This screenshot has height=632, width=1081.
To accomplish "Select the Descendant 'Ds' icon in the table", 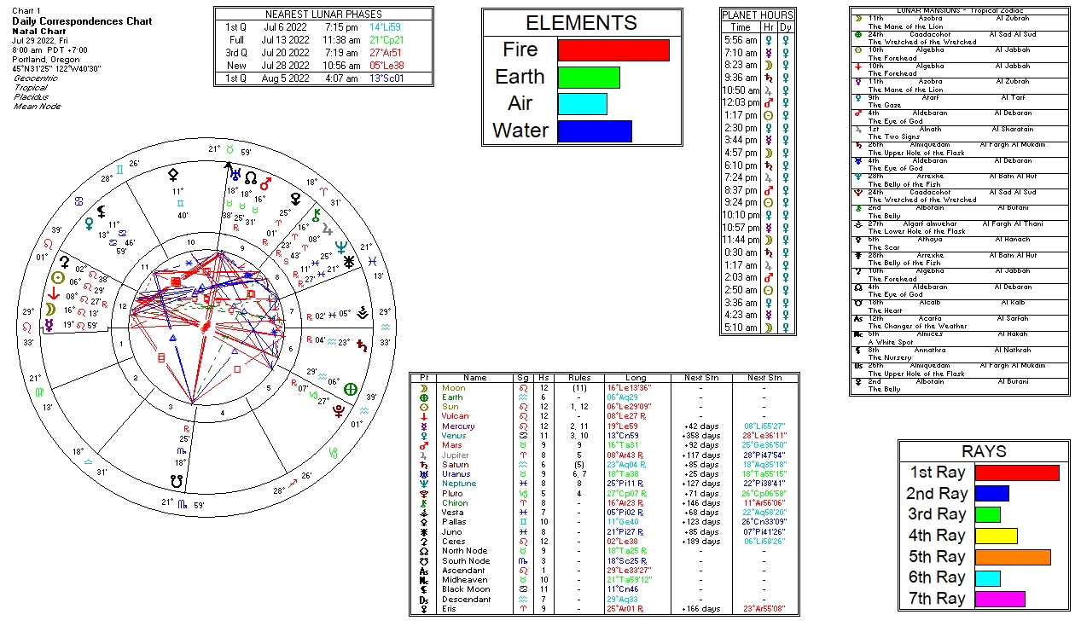I will coord(425,600).
